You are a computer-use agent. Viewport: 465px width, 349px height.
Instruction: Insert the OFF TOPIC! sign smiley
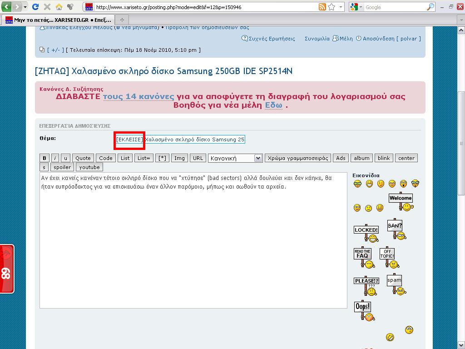[x=389, y=258]
